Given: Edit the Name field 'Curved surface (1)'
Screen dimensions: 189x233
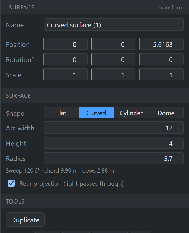Looking at the screenshot, I should (113, 25).
